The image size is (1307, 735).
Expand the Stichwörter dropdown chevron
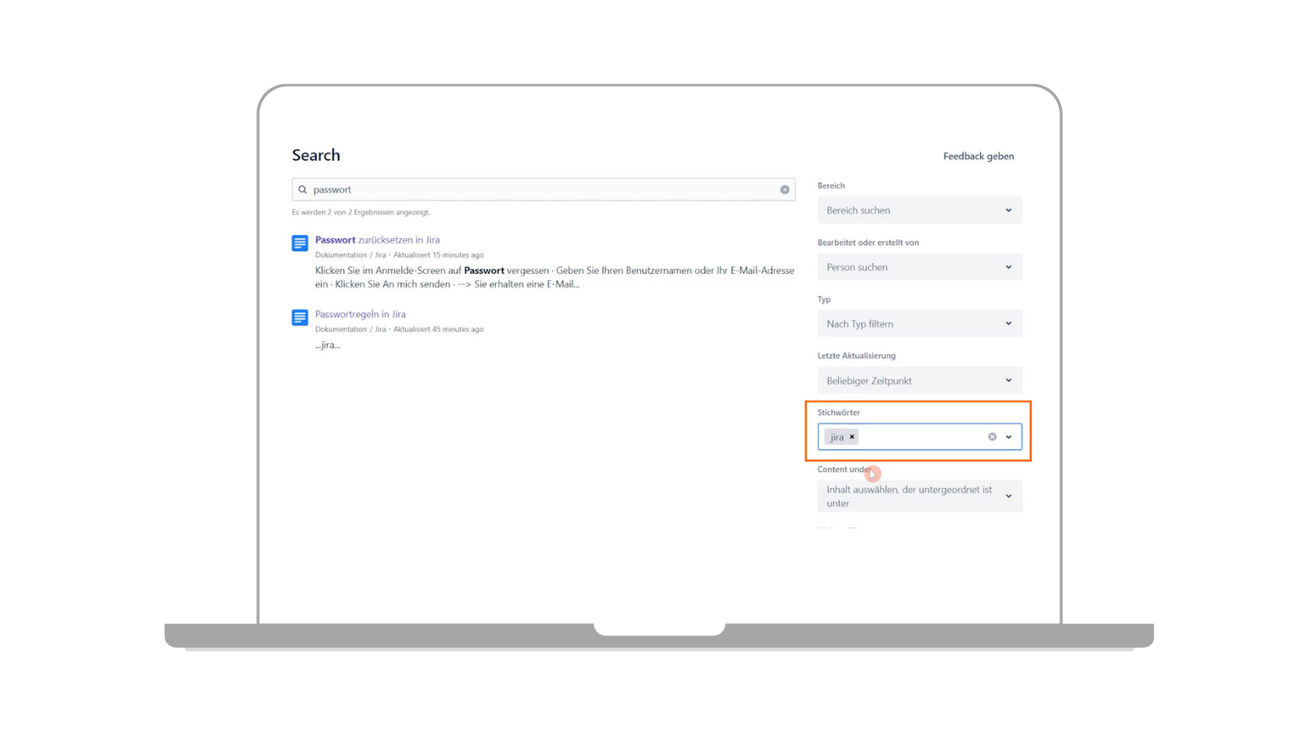click(1009, 437)
